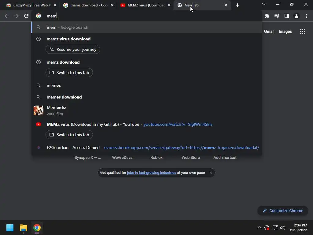Open the profile avatar icon
The height and width of the screenshot is (235, 313).
(x=296, y=16)
